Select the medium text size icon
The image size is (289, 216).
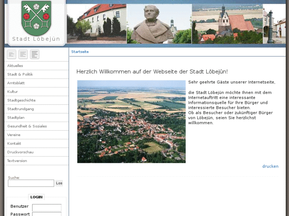pyautogui.click(x=23, y=55)
